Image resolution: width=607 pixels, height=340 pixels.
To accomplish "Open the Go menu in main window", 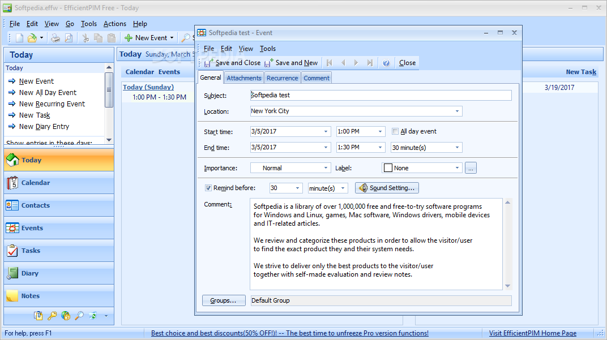I will 70,24.
